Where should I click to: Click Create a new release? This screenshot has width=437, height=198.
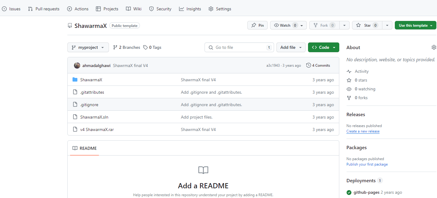click(363, 131)
